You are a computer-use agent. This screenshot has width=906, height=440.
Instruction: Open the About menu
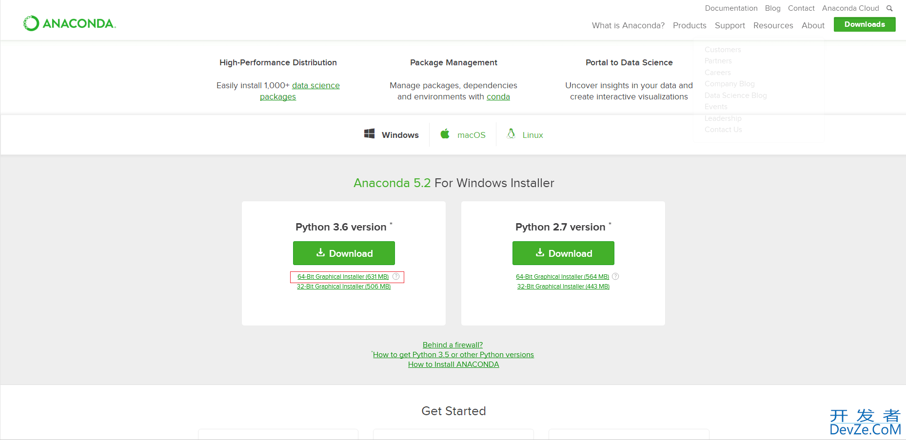pos(813,25)
